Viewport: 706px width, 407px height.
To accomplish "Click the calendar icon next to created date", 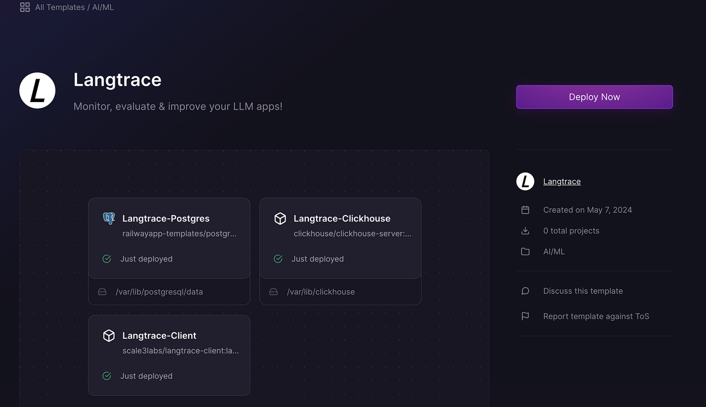I will click(x=525, y=210).
